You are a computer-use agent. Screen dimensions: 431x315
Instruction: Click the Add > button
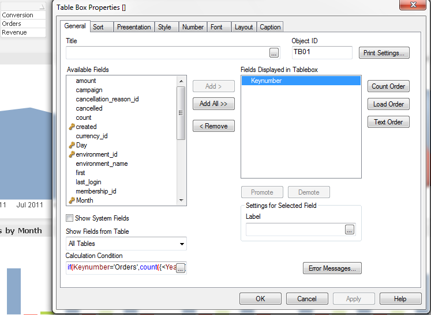[x=213, y=86]
